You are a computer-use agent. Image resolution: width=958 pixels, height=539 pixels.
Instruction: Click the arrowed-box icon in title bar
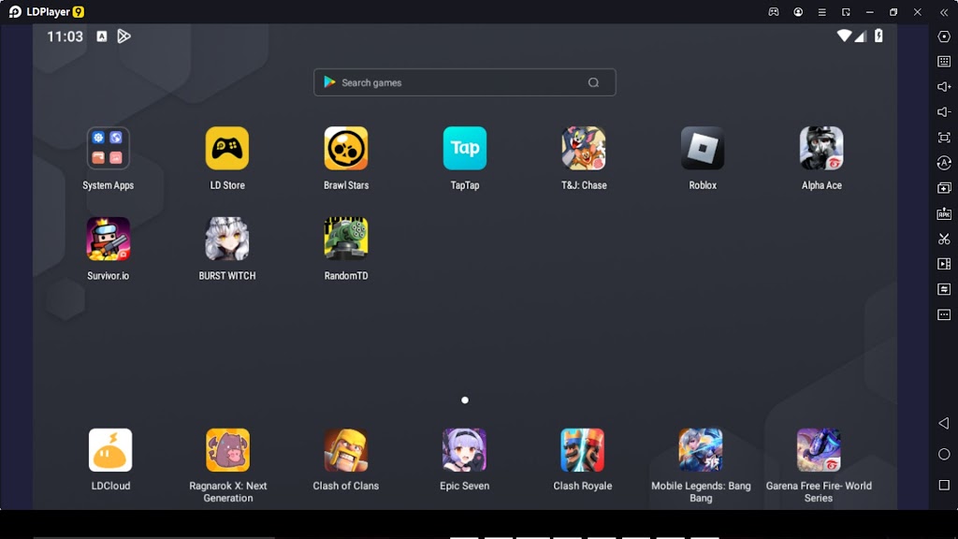tap(846, 12)
